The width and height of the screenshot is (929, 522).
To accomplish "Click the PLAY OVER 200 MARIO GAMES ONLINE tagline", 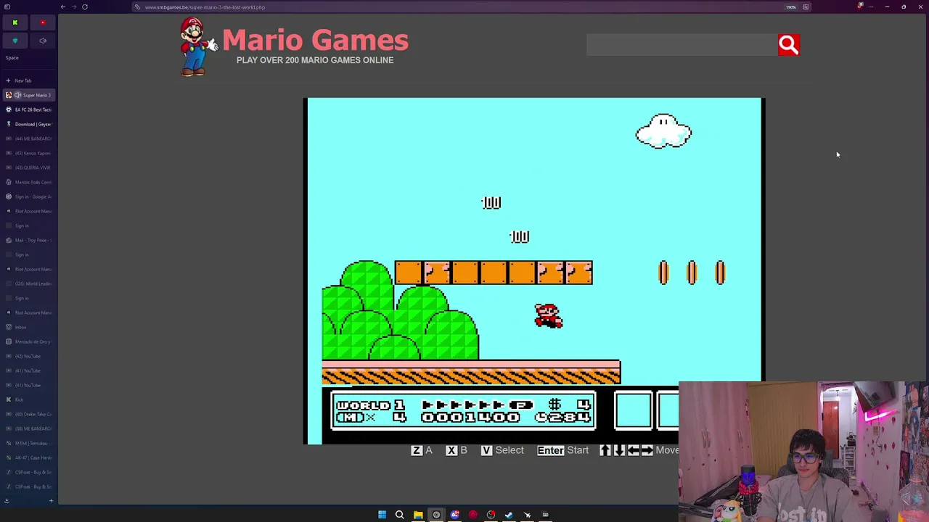I will (315, 60).
